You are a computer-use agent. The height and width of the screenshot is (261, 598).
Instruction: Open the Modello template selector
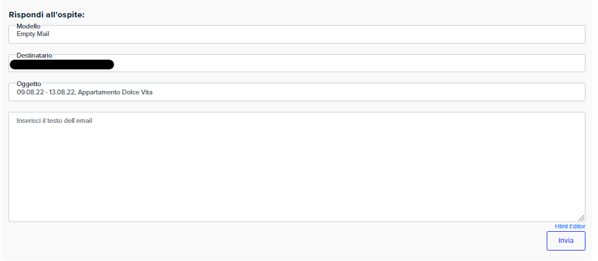pyautogui.click(x=297, y=34)
